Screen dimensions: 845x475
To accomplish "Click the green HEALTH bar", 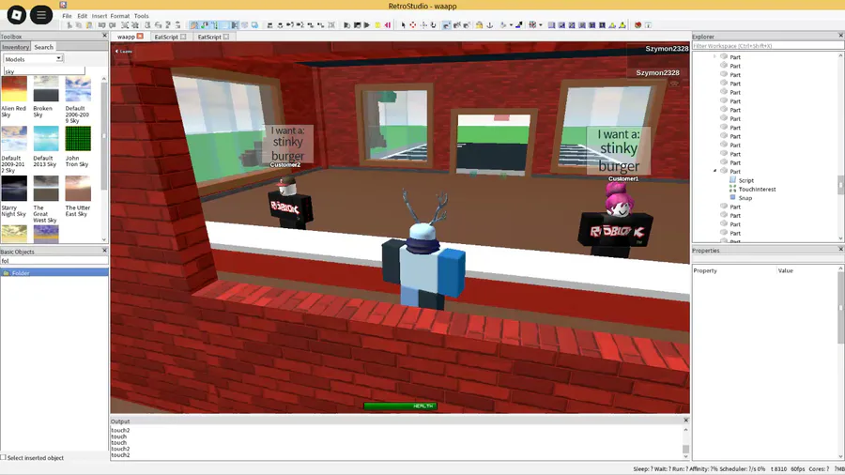I will click(400, 406).
